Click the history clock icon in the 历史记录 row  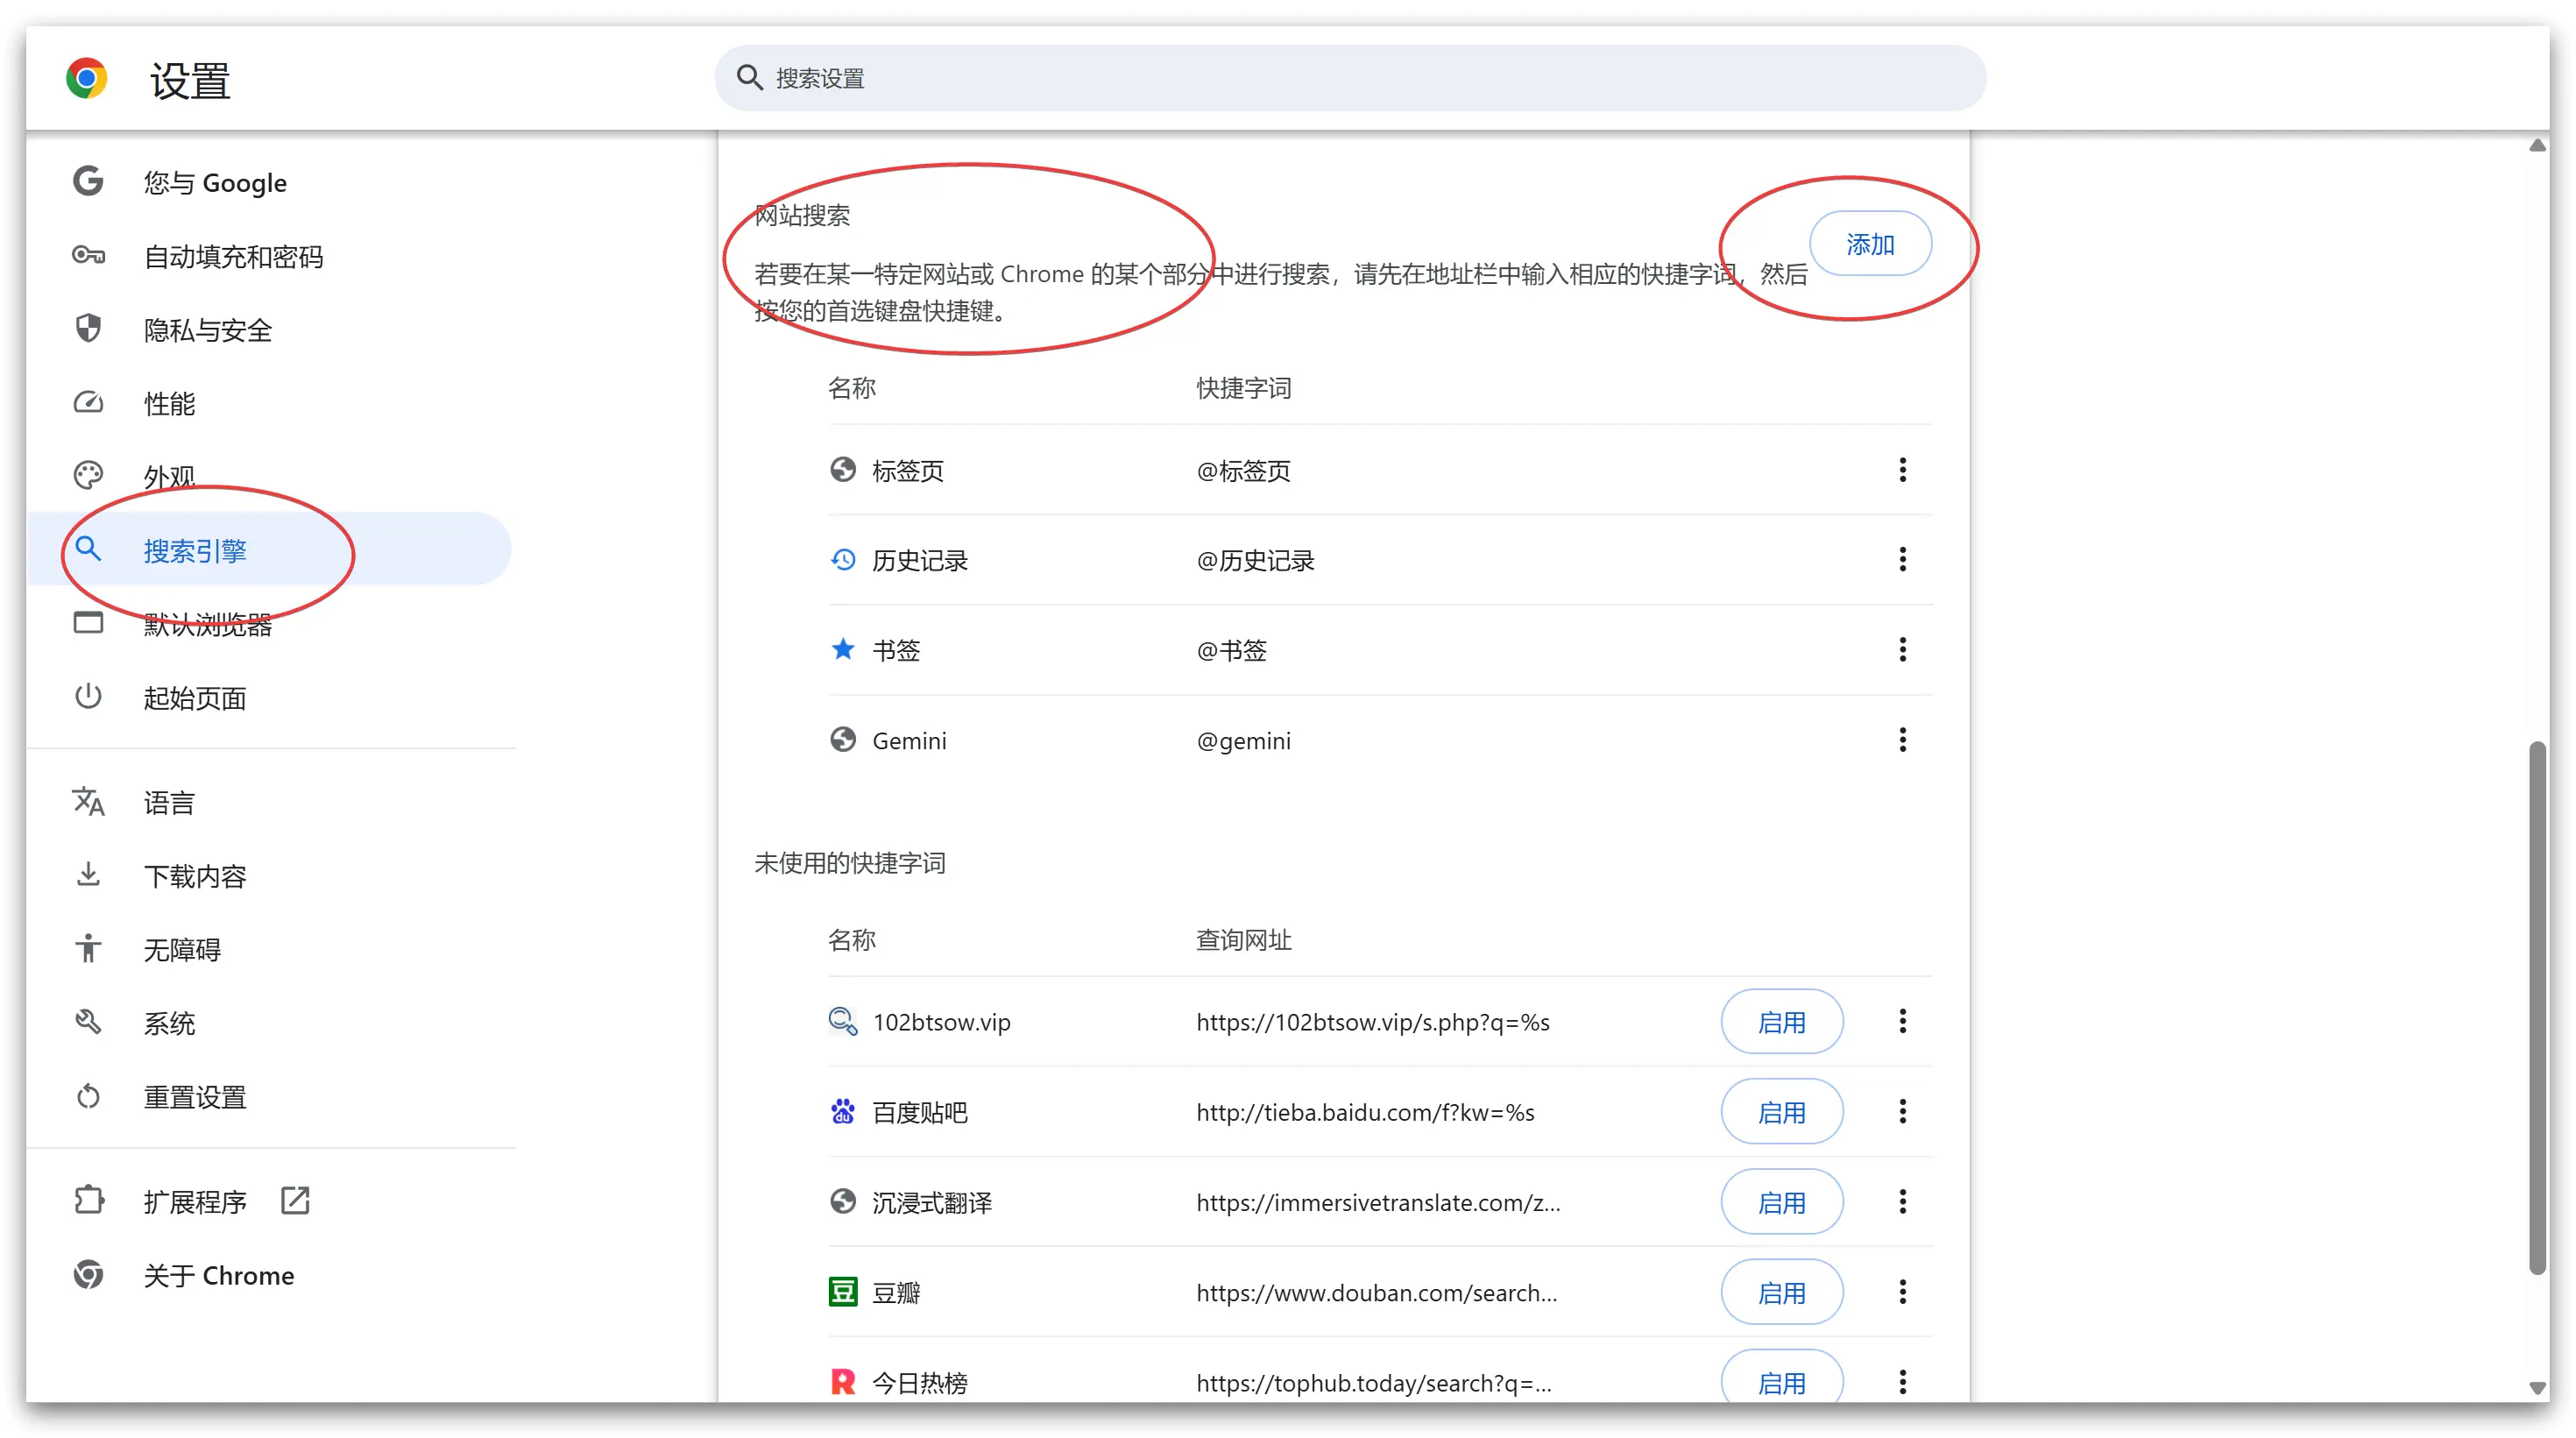click(843, 559)
